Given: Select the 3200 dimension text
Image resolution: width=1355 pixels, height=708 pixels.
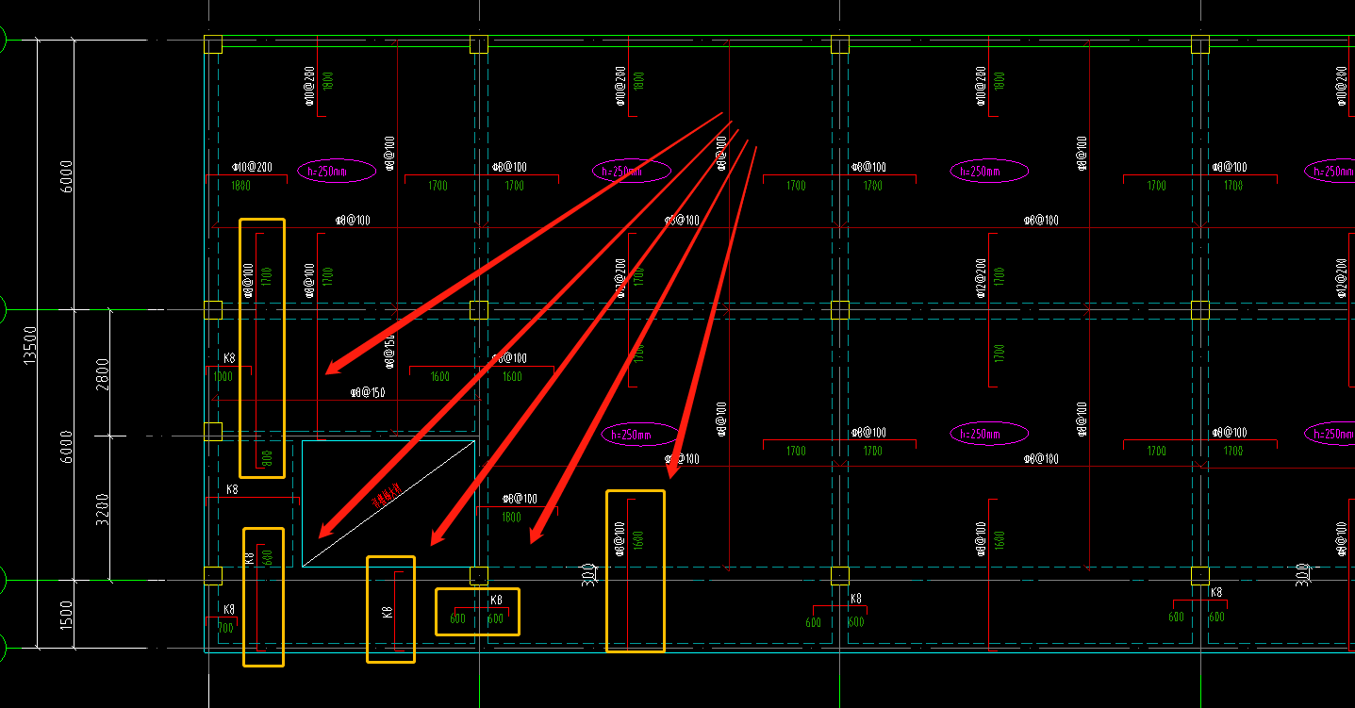Looking at the screenshot, I should coord(103,508).
